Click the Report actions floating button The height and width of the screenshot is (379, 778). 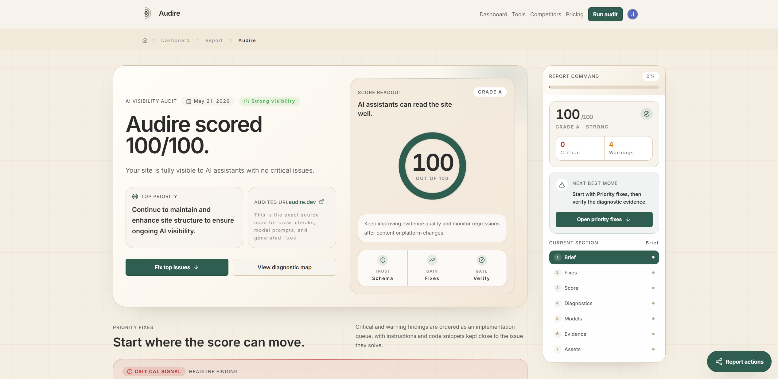click(739, 362)
